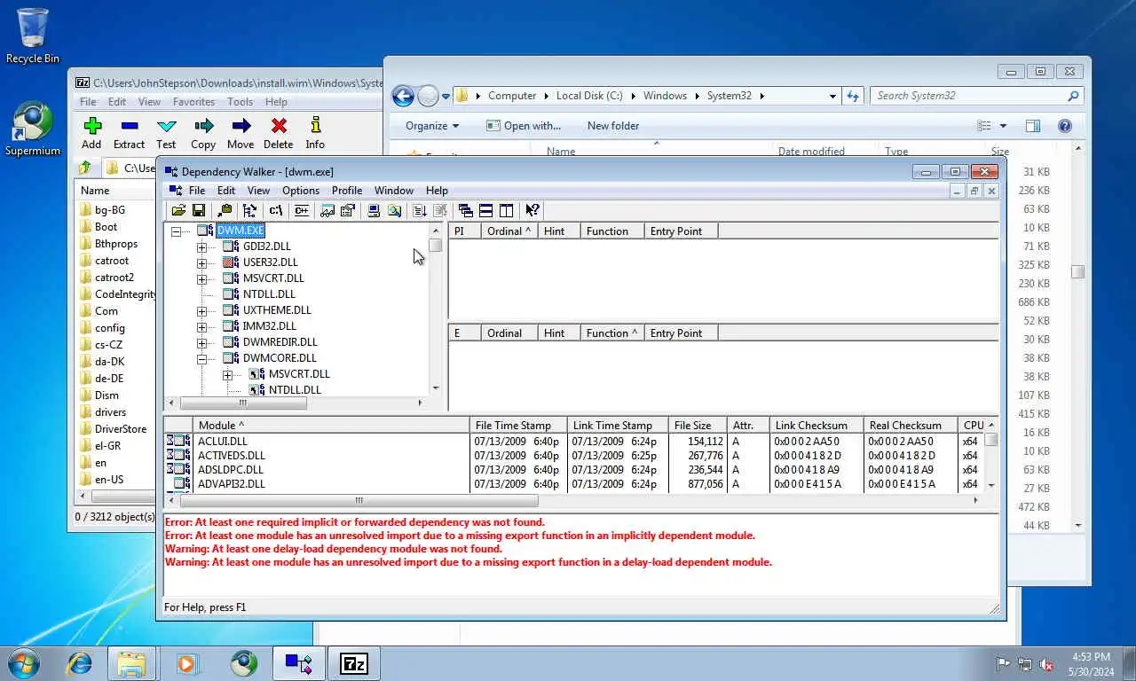The image size is (1136, 681).
Task: Expand the GDI32.DLL tree node
Action: tap(201, 247)
